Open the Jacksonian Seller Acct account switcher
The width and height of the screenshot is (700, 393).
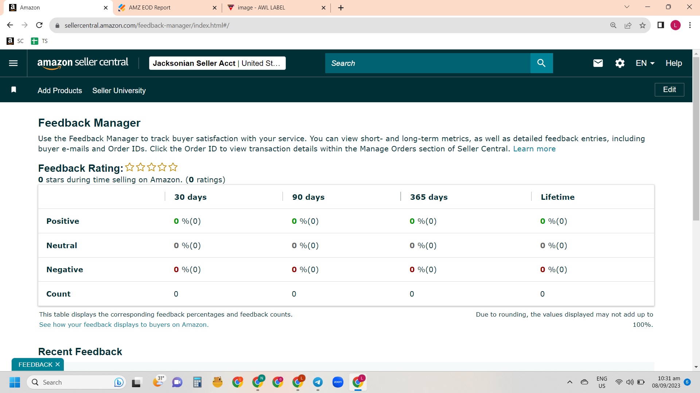click(217, 63)
